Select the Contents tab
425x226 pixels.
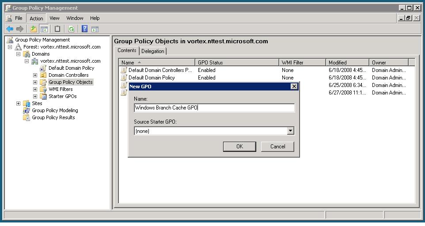(127, 50)
